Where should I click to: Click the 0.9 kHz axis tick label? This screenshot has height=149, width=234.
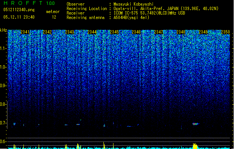3,86
